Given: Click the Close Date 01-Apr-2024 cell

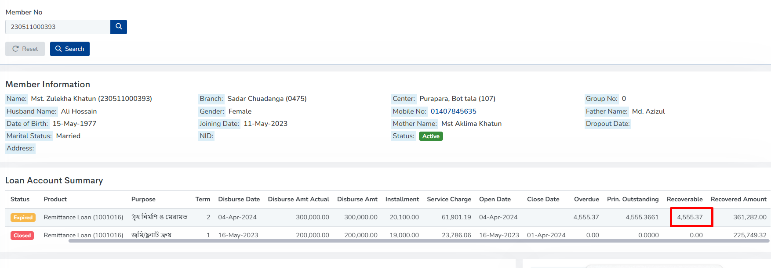Looking at the screenshot, I should pyautogui.click(x=546, y=235).
